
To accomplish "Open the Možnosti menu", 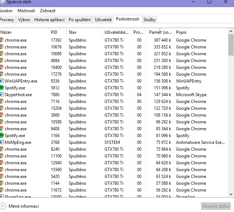I will 26,11.
